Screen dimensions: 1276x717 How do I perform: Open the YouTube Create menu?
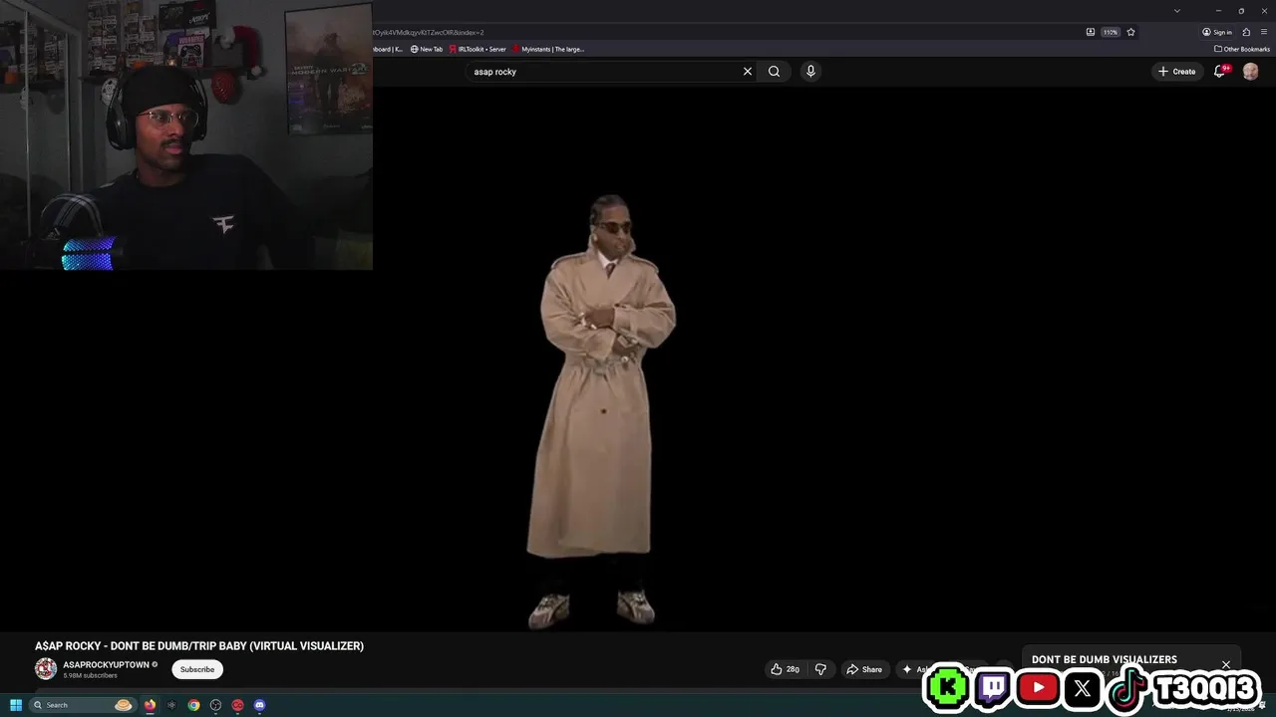1177,72
